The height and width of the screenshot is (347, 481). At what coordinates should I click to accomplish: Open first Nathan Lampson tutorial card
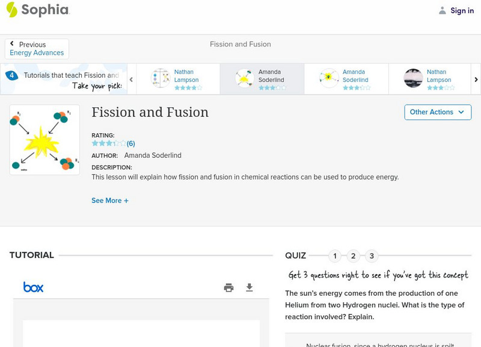tap(178, 79)
